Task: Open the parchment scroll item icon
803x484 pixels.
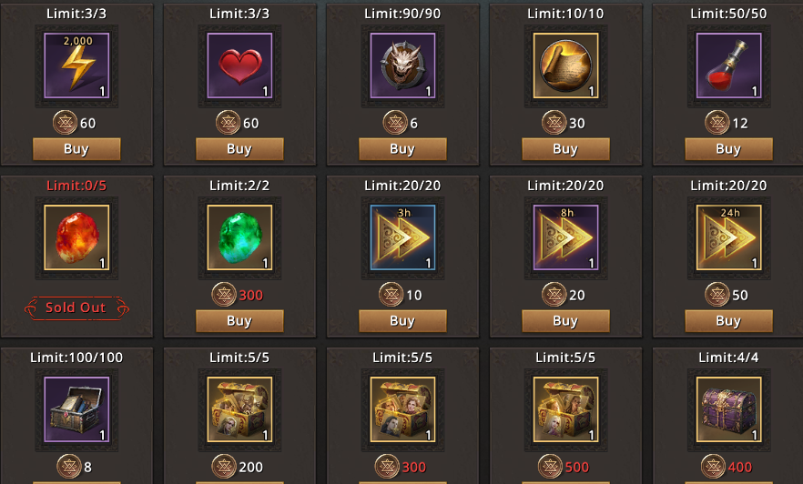Action: [566, 66]
